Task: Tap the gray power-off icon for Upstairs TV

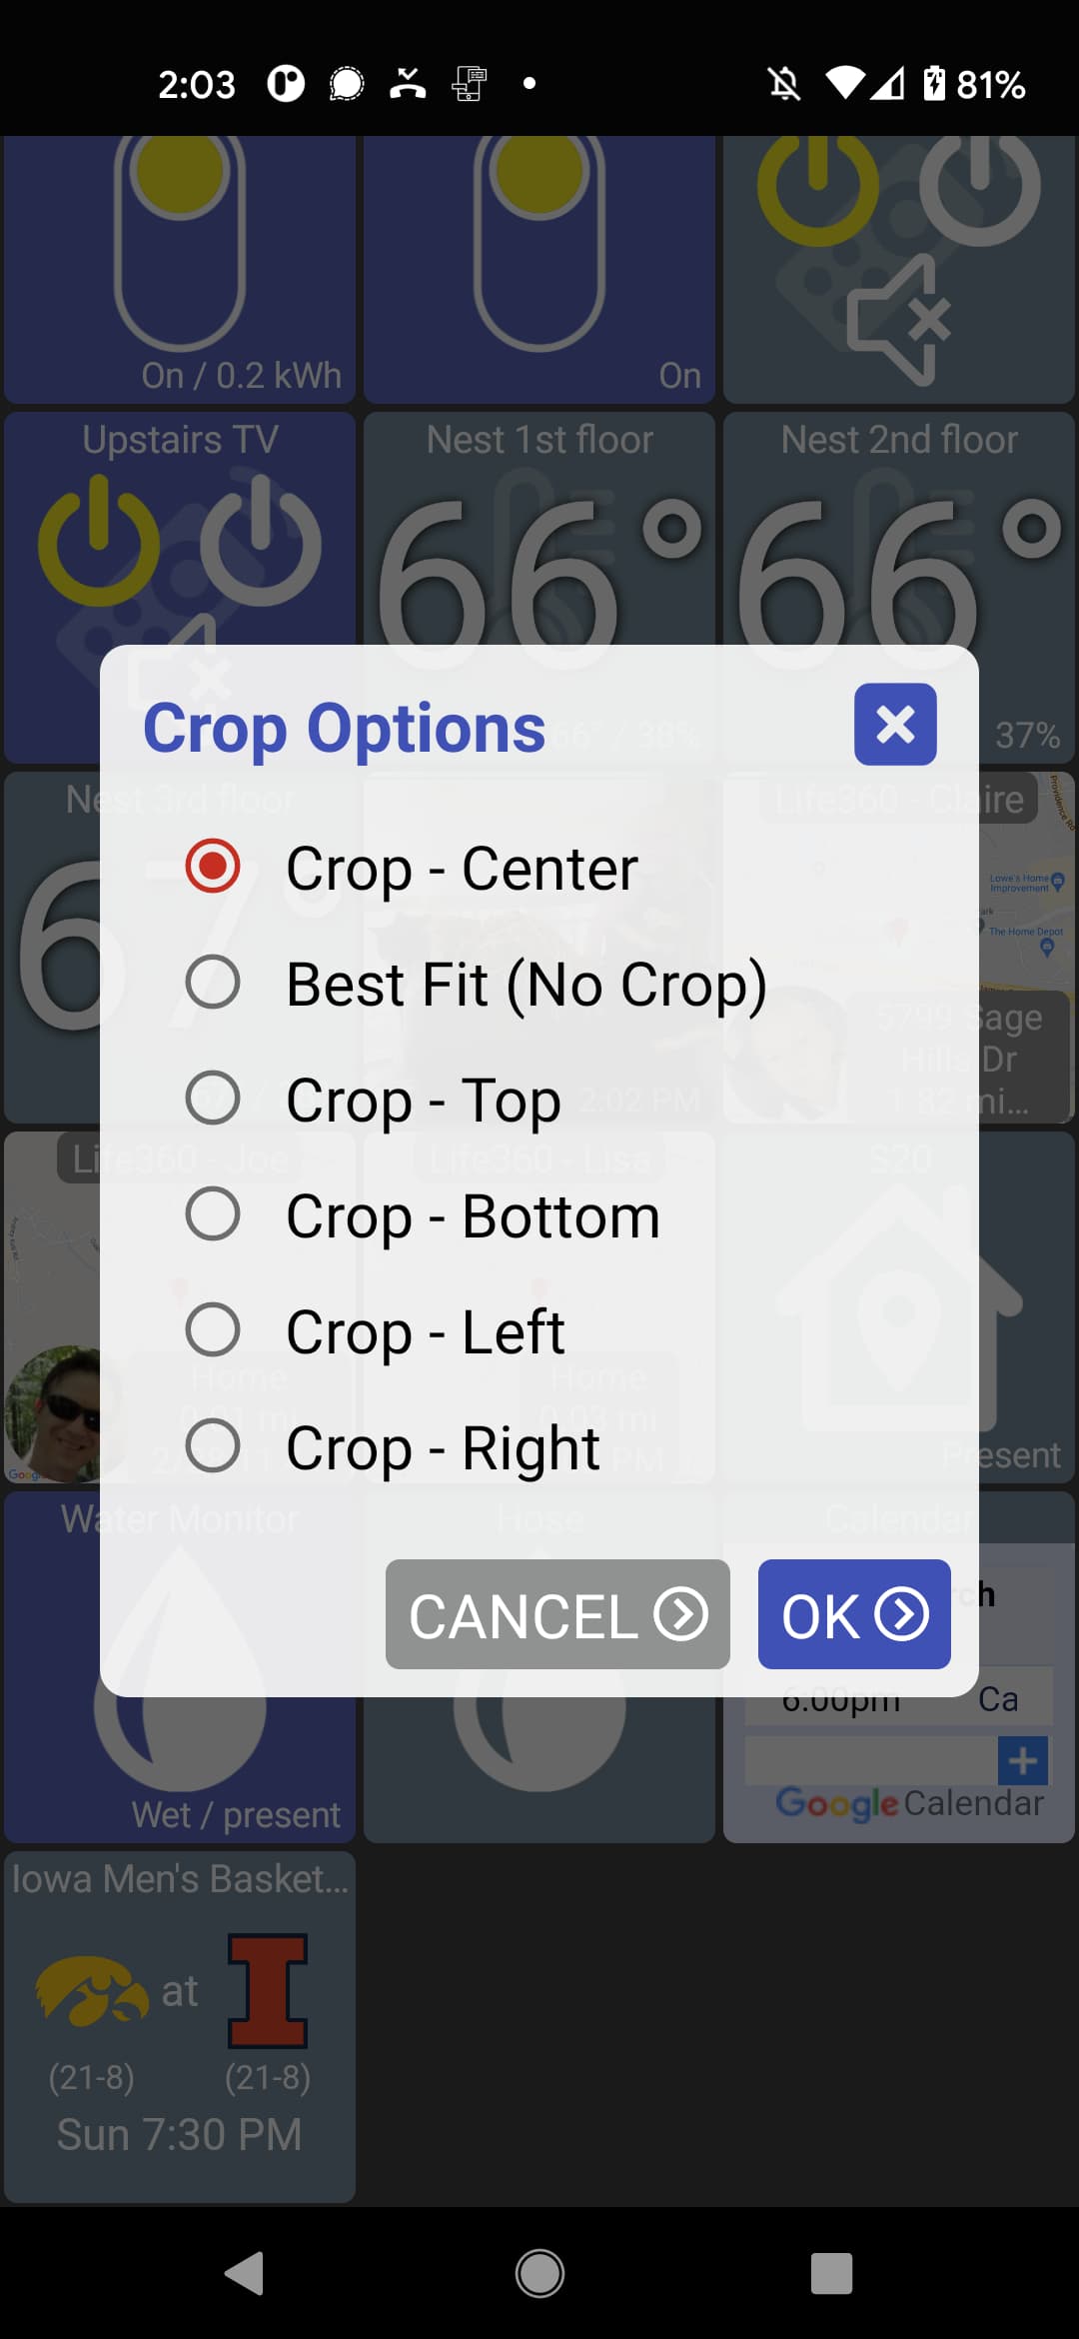Action: pyautogui.click(x=261, y=543)
